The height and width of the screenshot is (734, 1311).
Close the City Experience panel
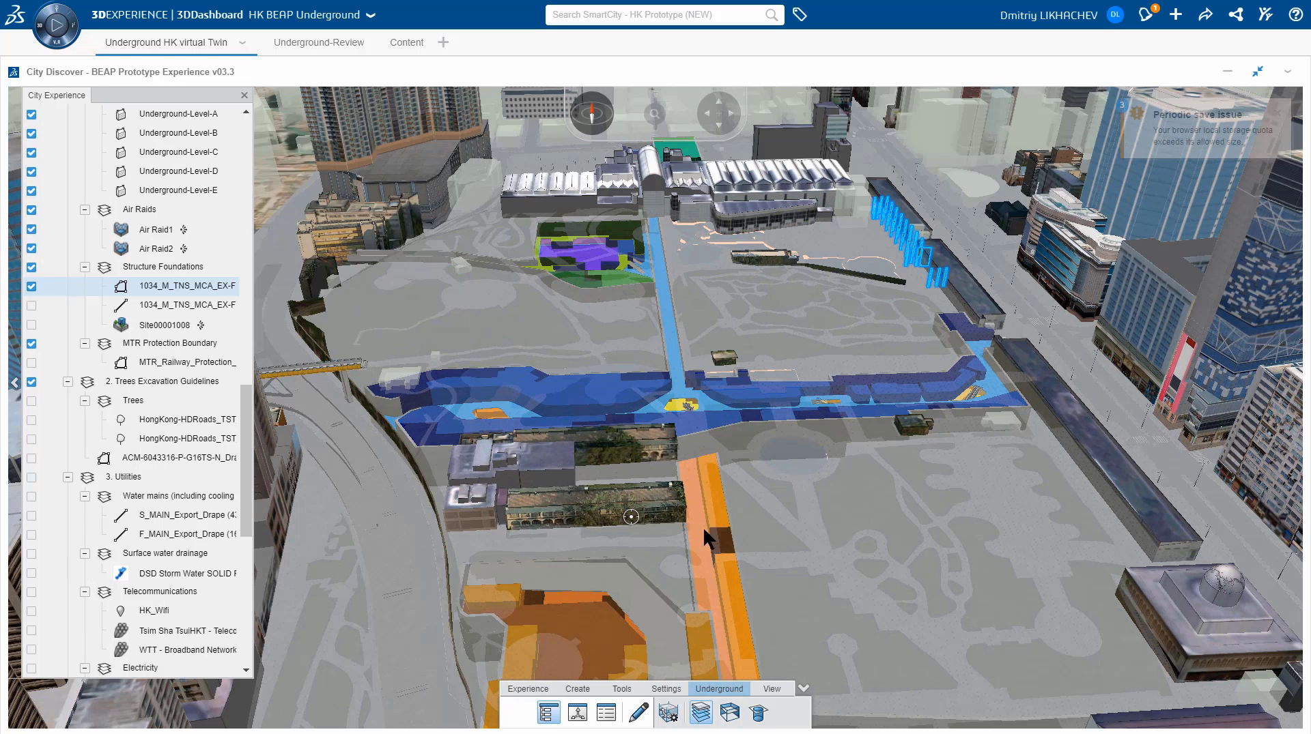(244, 96)
